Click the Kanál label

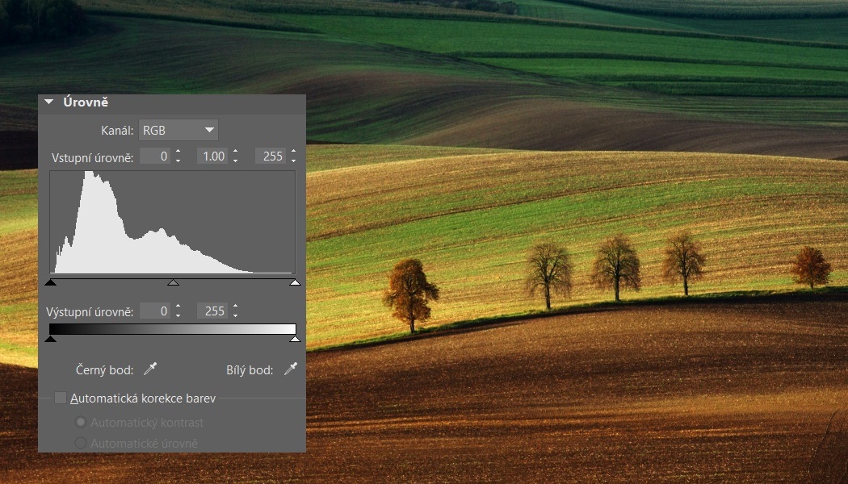point(117,130)
